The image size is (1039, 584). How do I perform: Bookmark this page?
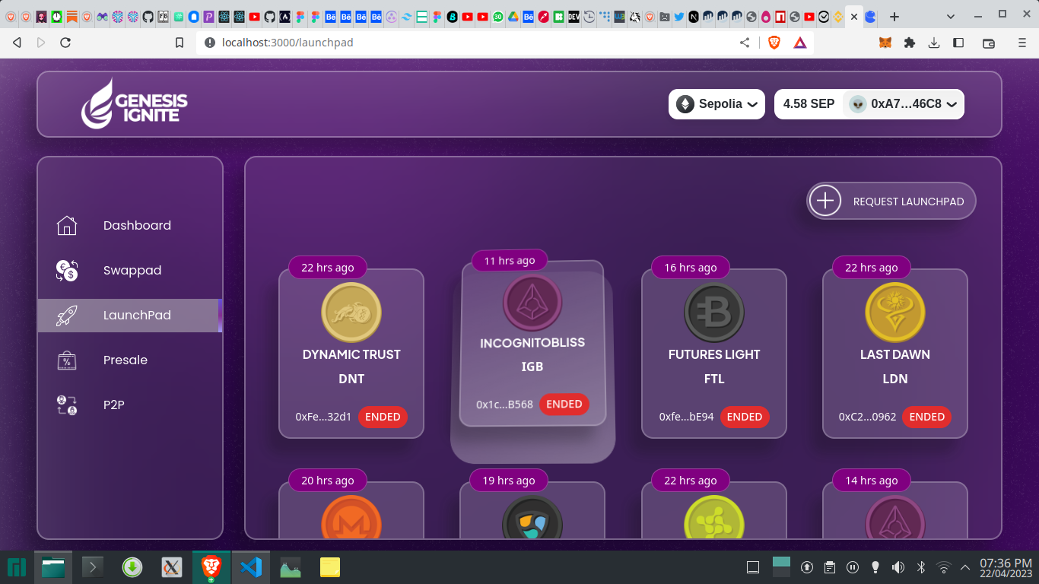180,43
